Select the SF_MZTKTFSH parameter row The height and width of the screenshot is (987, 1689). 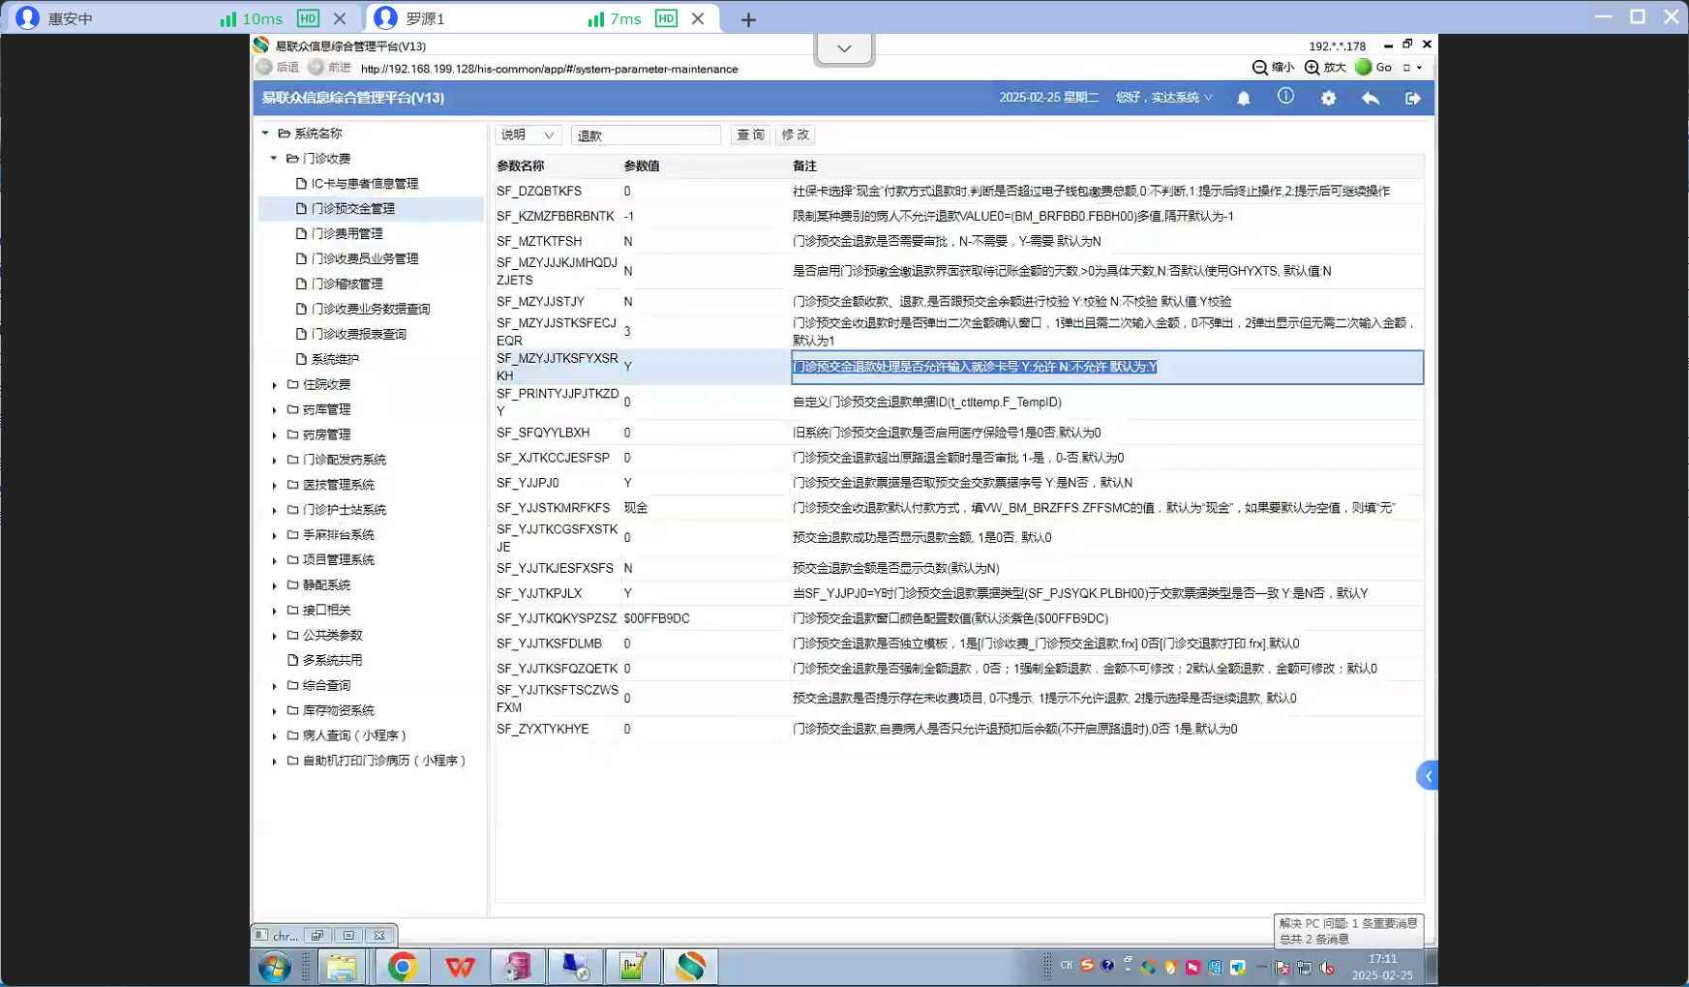(959, 242)
